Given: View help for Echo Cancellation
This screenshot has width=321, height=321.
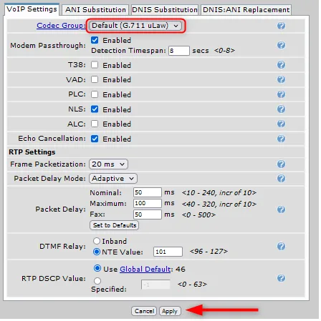Looking at the screenshot, I should point(281,139).
